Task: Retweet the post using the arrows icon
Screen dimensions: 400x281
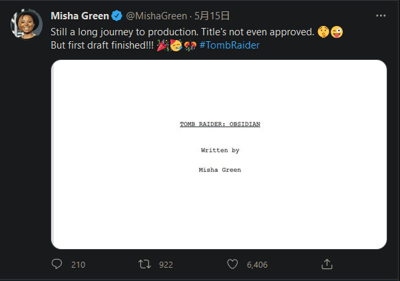Action: [144, 264]
